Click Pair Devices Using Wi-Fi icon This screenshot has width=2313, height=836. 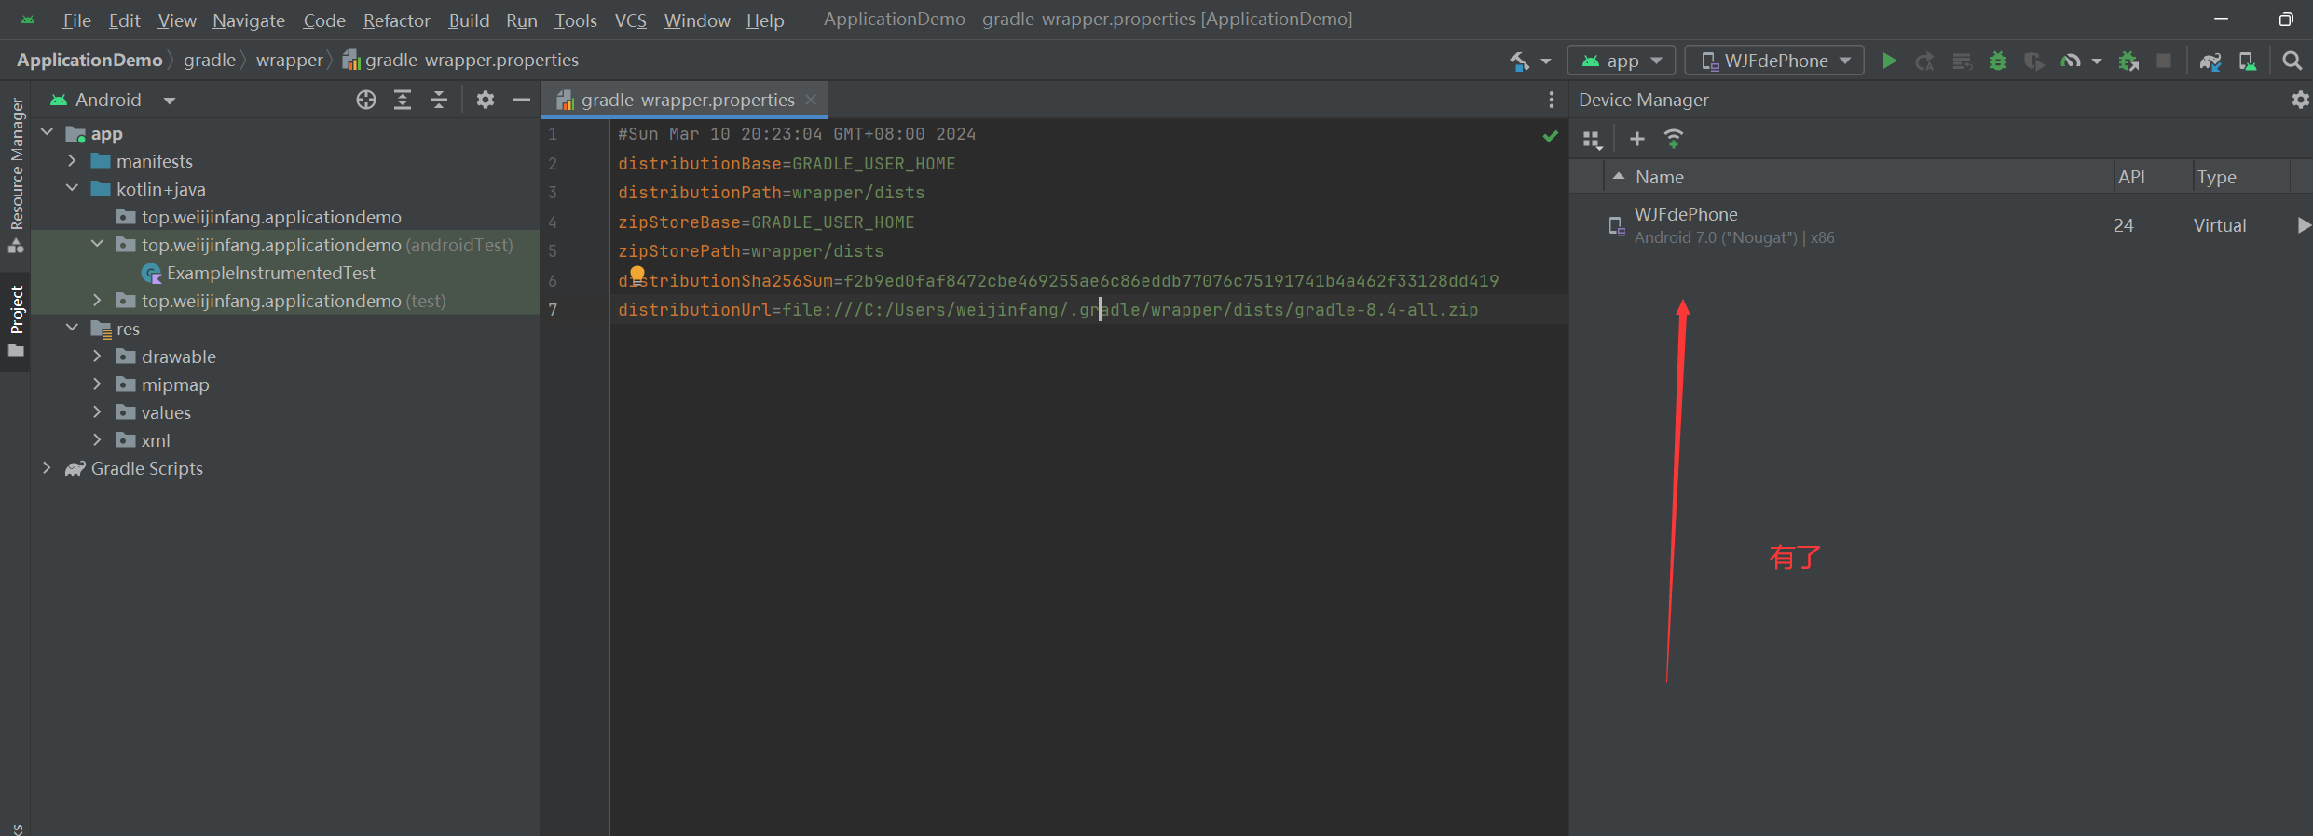point(1674,139)
